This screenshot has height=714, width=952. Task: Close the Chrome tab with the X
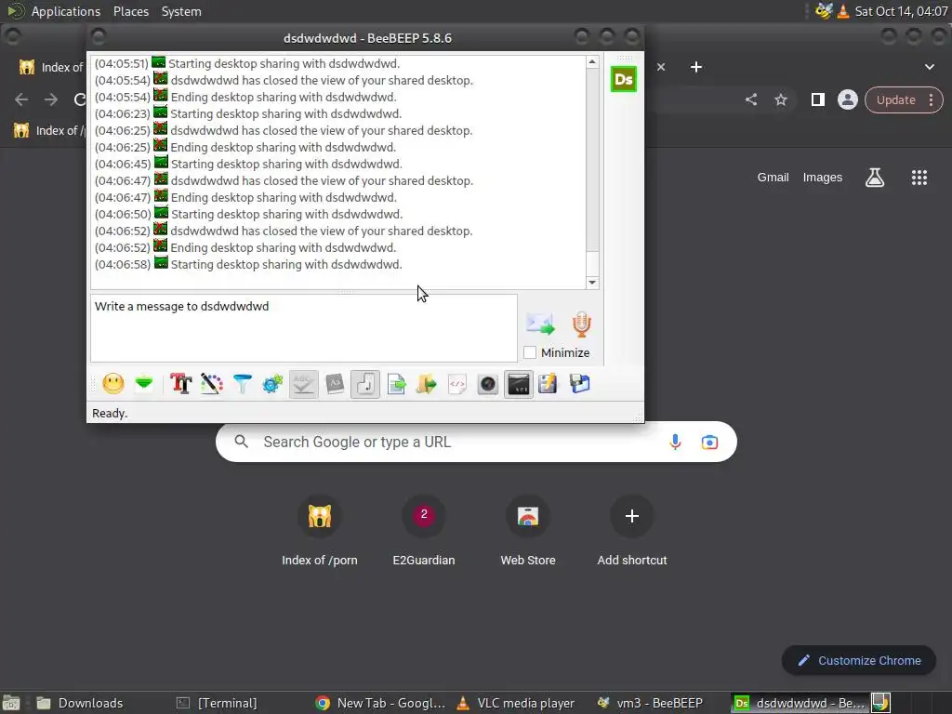pyautogui.click(x=661, y=67)
